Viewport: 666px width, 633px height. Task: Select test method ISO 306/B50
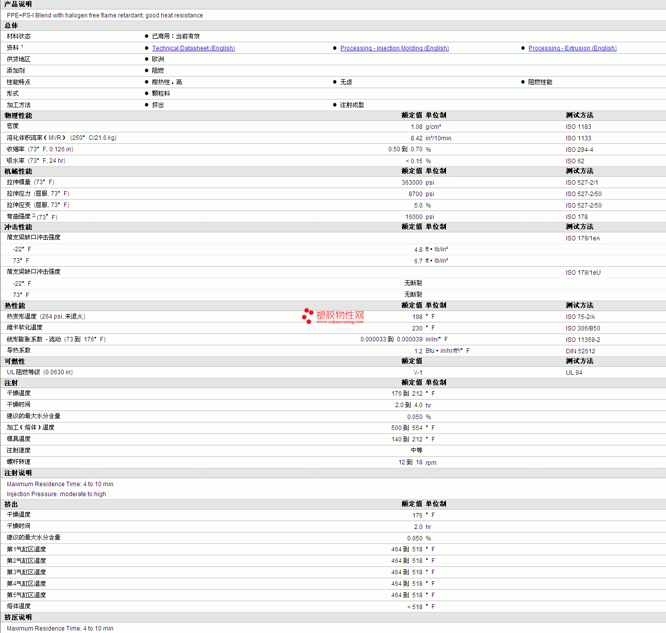[x=583, y=328]
